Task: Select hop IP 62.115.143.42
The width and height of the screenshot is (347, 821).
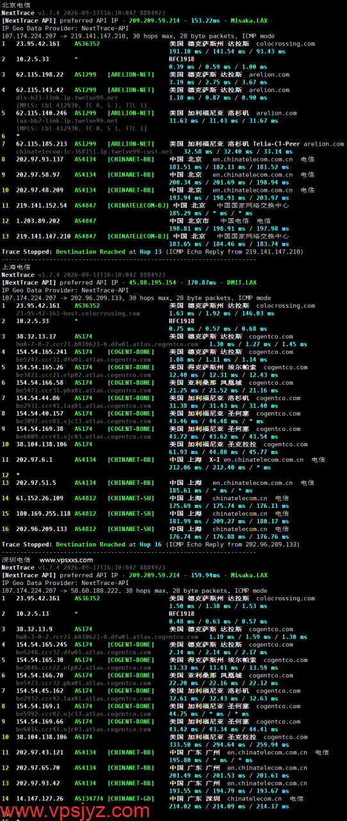Action: (x=40, y=90)
